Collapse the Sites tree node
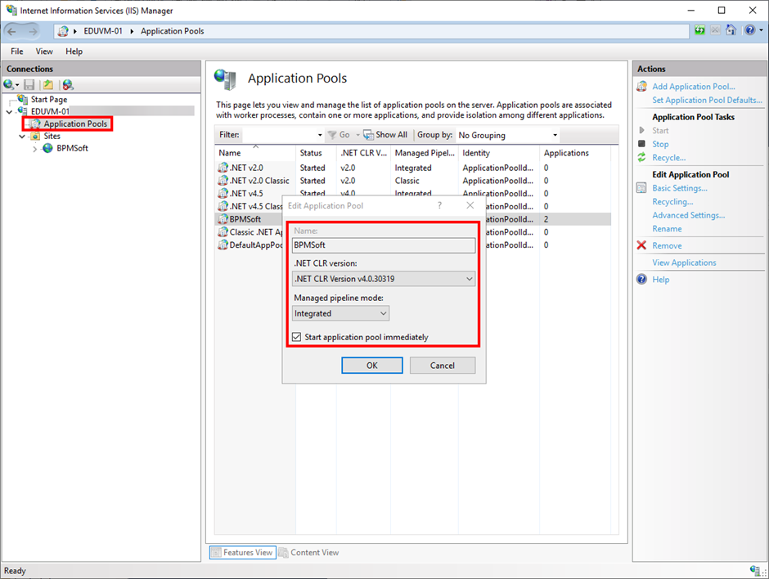The width and height of the screenshot is (769, 579). click(21, 137)
